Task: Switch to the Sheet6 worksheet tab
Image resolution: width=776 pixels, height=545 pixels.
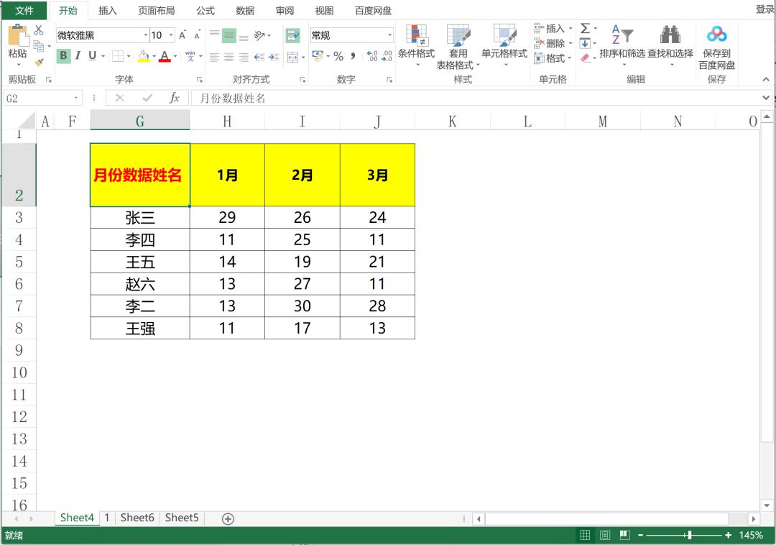Action: tap(137, 517)
